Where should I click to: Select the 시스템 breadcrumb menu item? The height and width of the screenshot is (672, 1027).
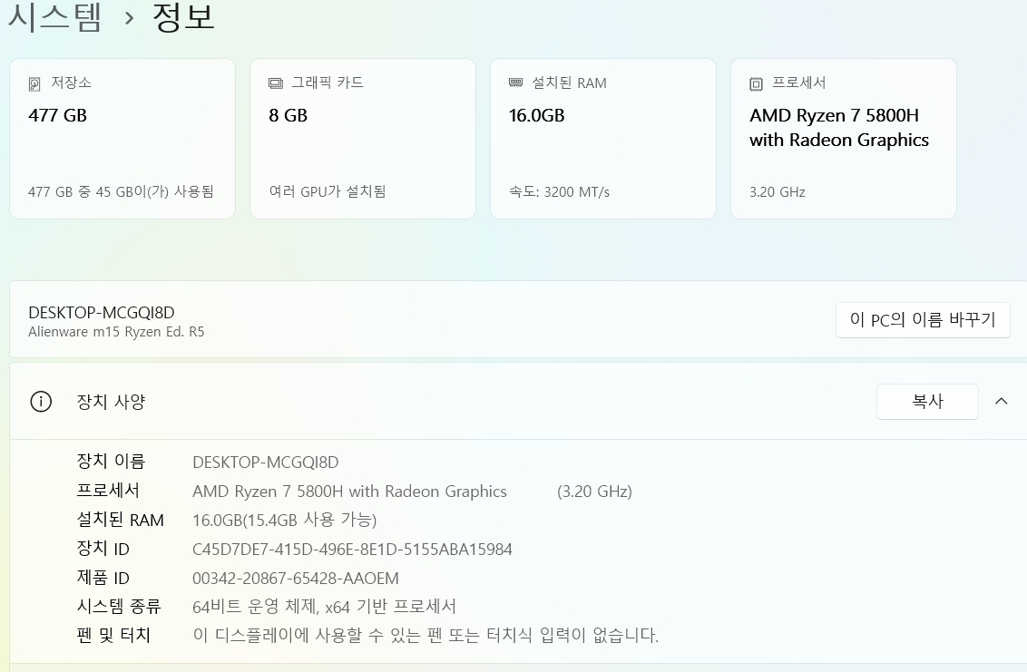[x=54, y=18]
